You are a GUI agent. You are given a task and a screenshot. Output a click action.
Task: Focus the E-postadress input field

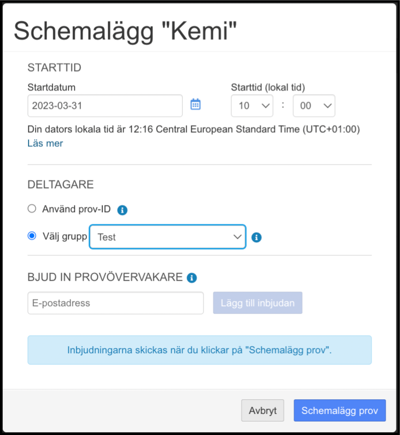coord(116,303)
